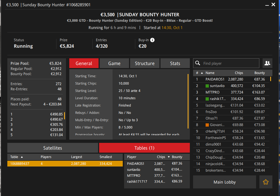Open Buy-in info icon
This screenshot has width=280, height=196.
[x=152, y=40]
